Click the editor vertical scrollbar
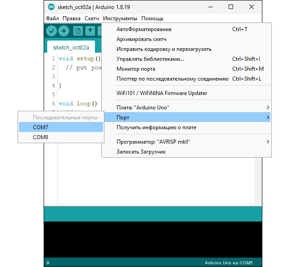This screenshot has width=306, height=267. tap(258, 181)
